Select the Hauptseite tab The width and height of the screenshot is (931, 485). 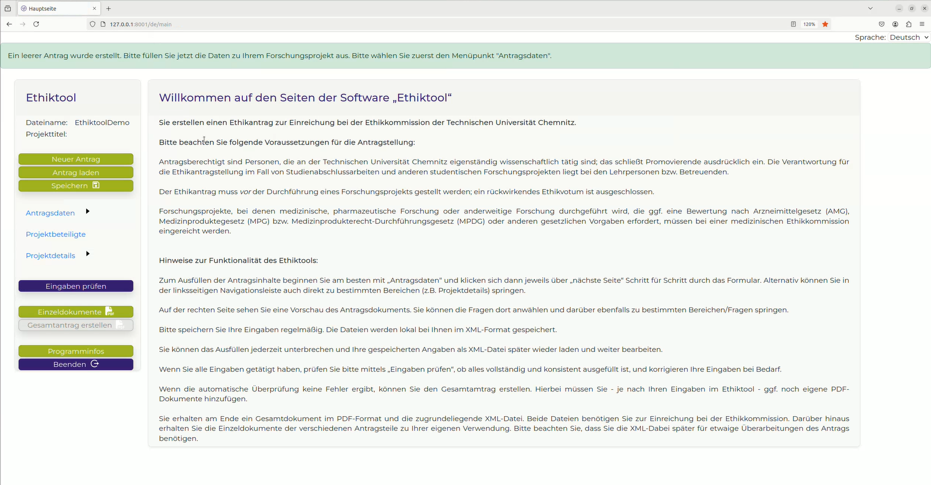pyautogui.click(x=59, y=8)
